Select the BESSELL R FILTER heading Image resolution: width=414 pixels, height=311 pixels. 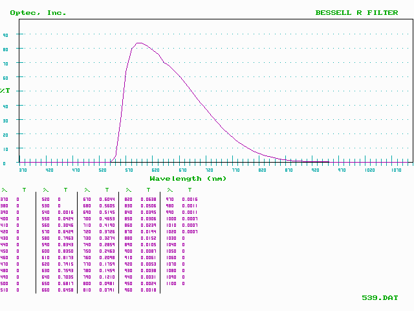click(x=356, y=12)
